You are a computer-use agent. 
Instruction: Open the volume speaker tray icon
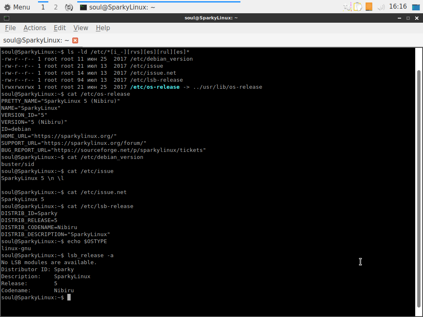coord(380,7)
